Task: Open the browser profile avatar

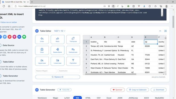Action: click(x=166, y=6)
